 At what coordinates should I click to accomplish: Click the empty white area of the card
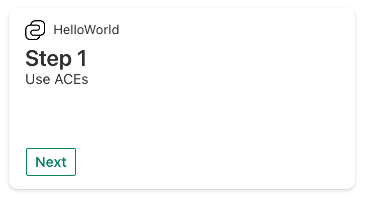click(210, 105)
